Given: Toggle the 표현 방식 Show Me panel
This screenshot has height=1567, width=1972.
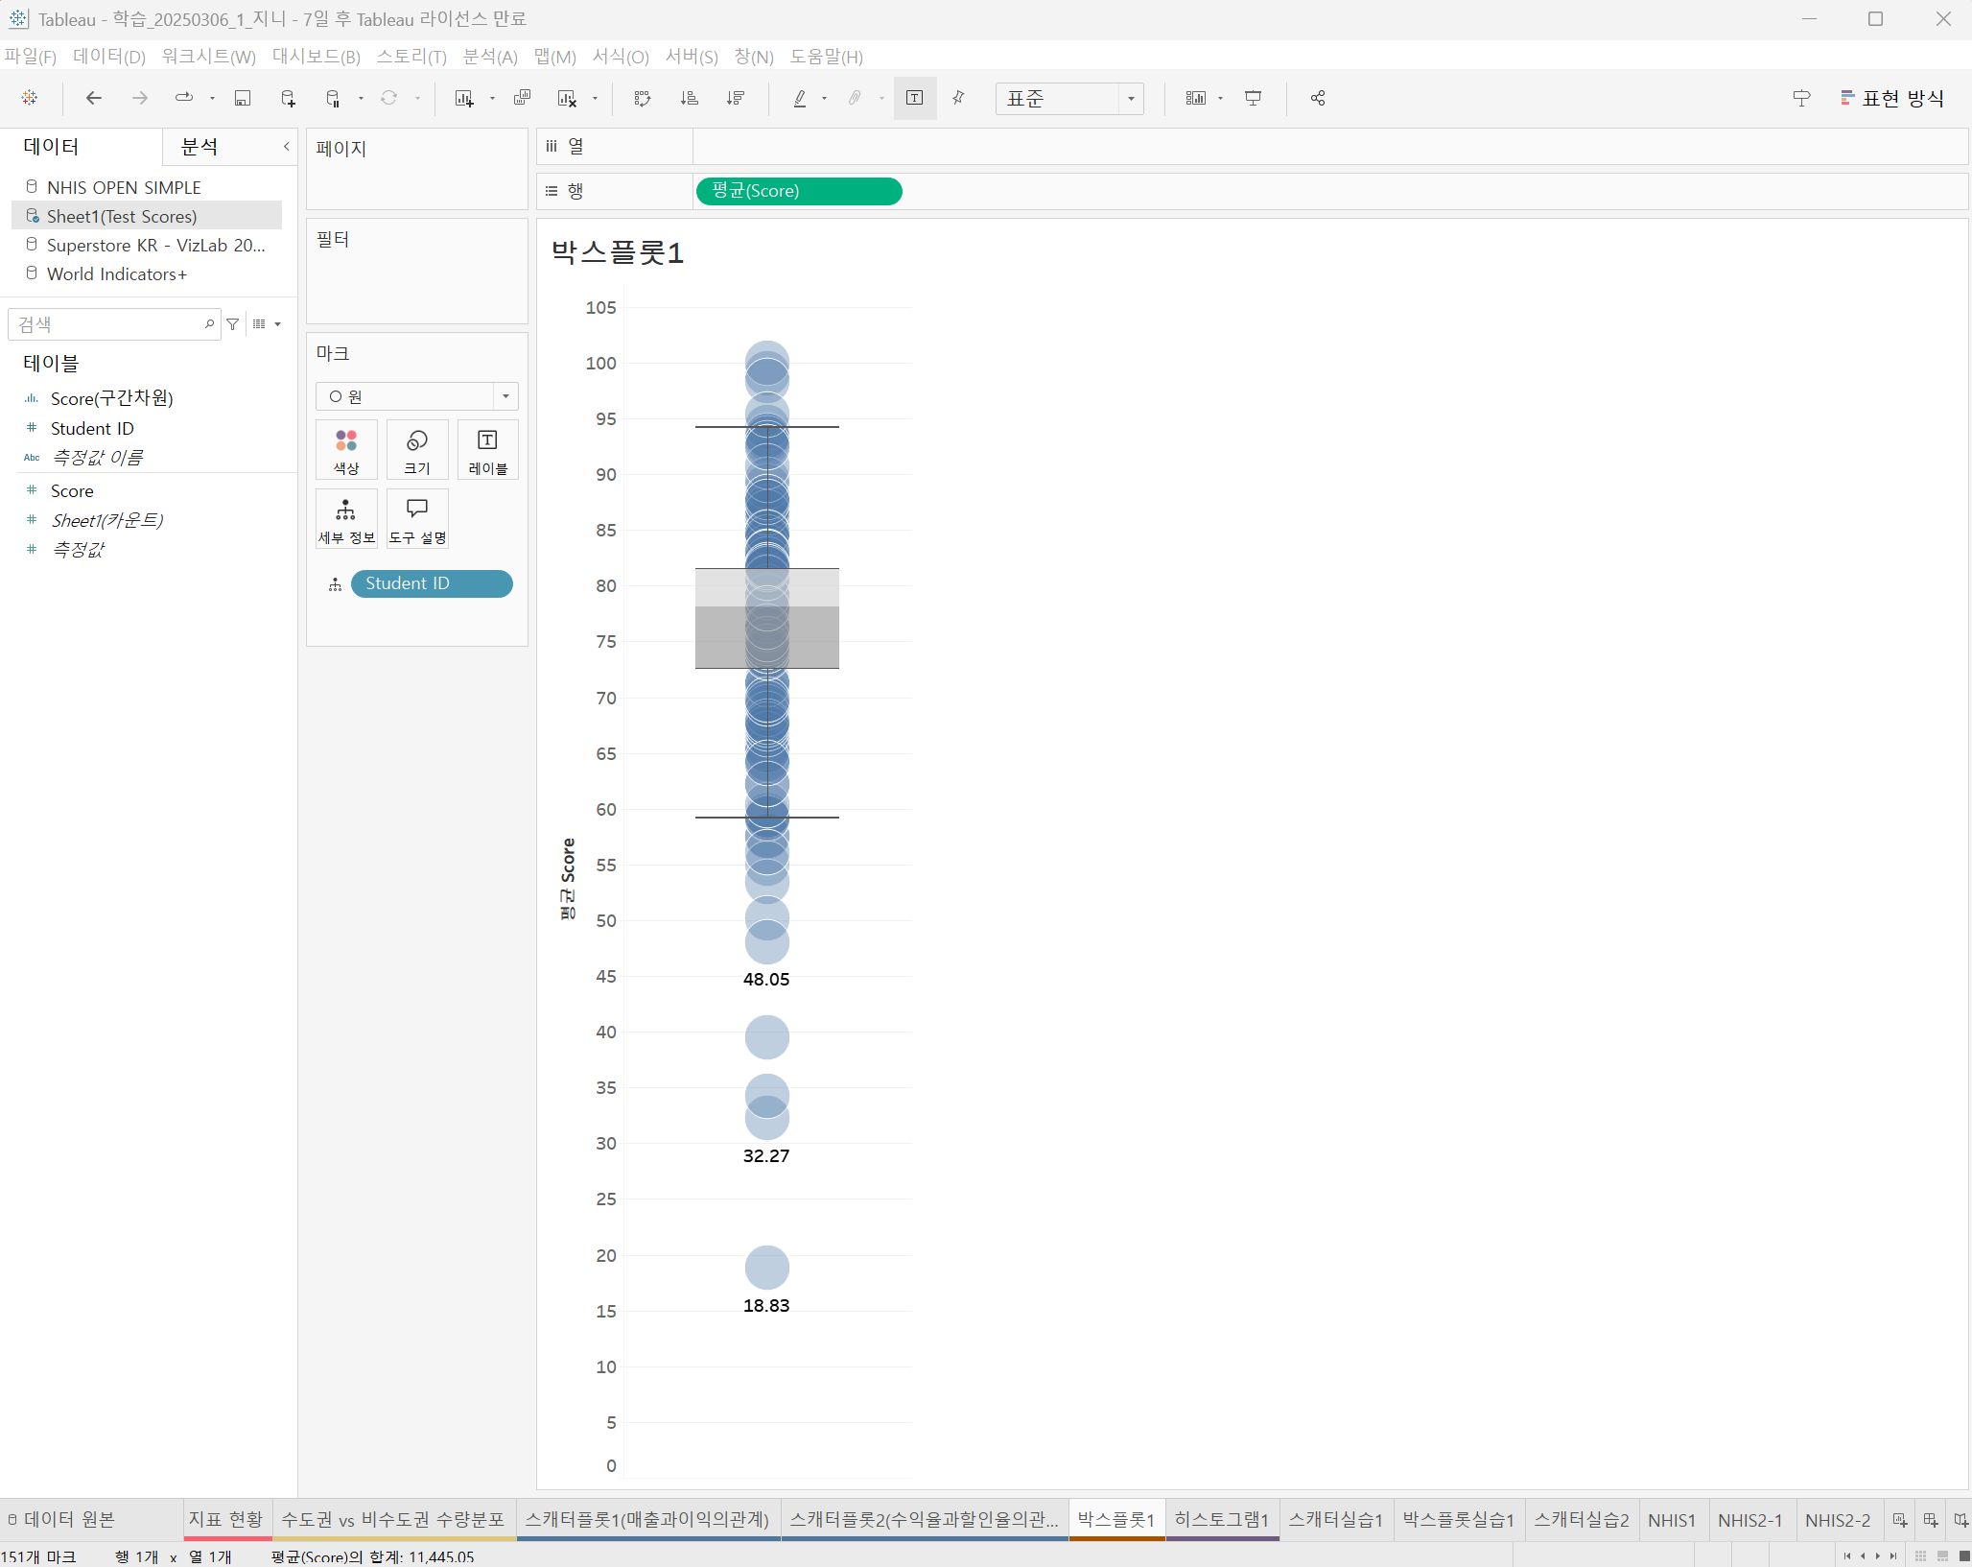Looking at the screenshot, I should [1891, 98].
